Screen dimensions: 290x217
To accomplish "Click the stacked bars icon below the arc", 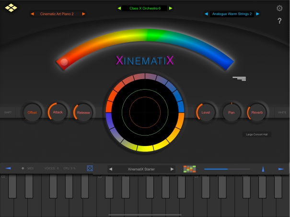I will (x=239, y=79).
